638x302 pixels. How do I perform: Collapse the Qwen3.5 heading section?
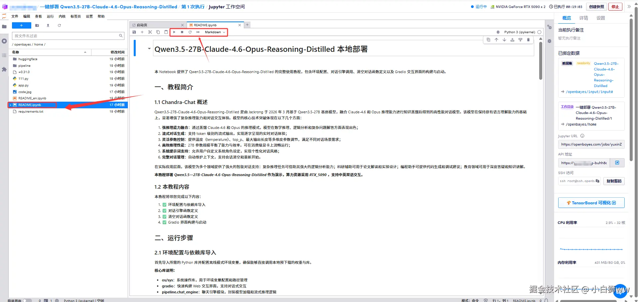pos(149,49)
